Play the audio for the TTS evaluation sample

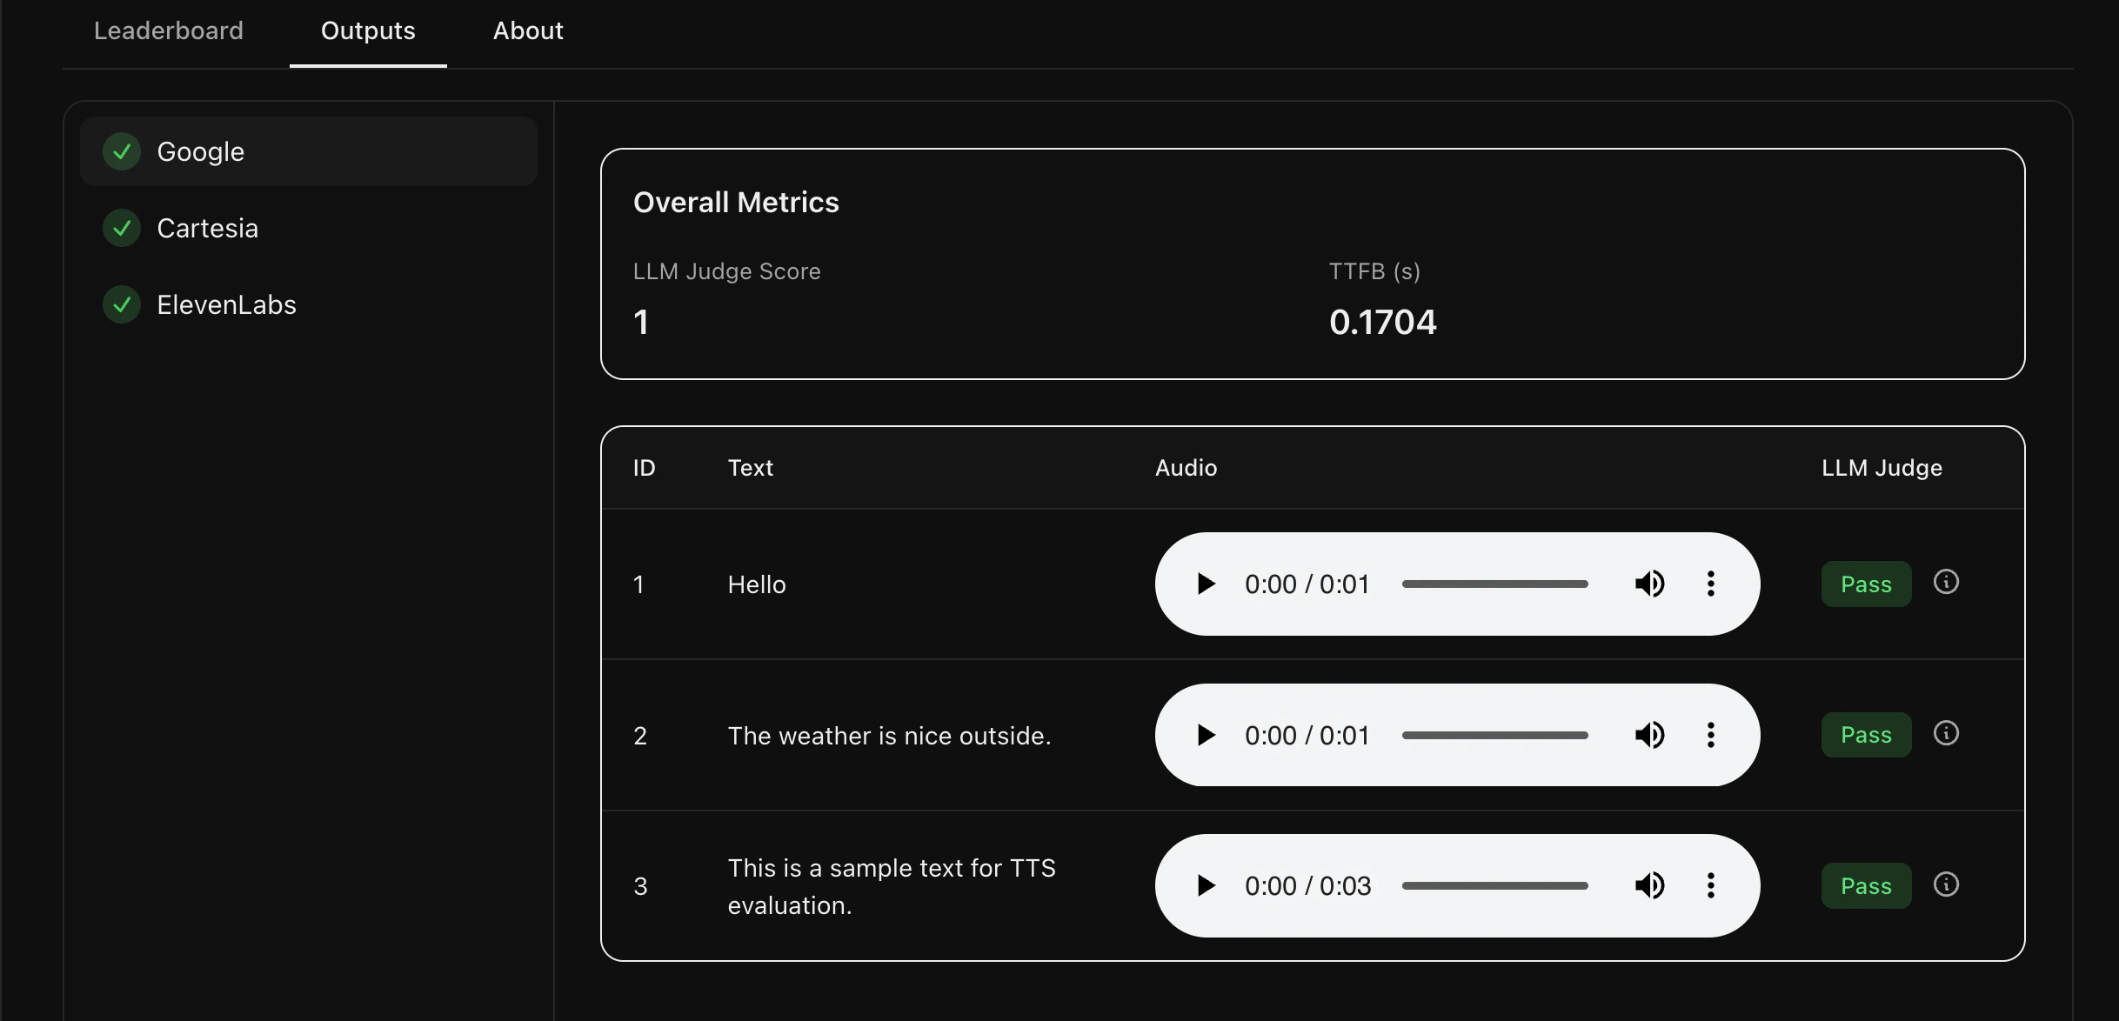pyautogui.click(x=1205, y=885)
